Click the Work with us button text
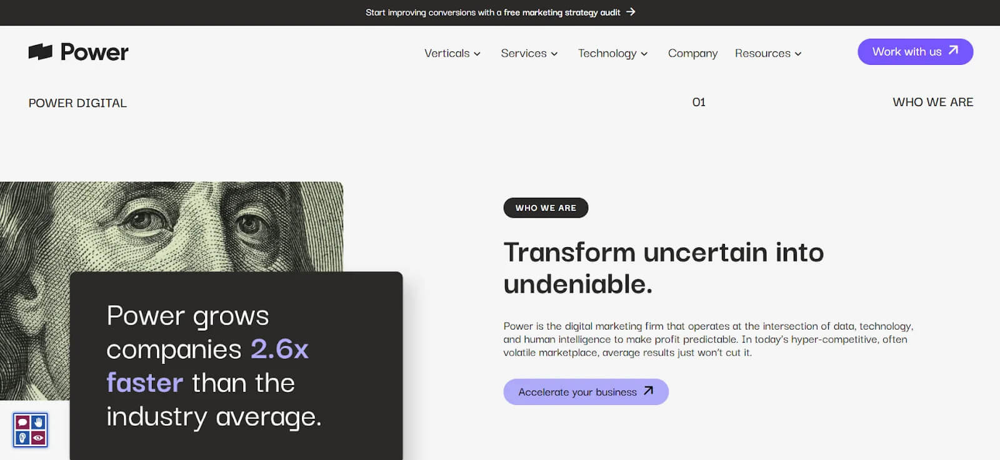 [906, 52]
